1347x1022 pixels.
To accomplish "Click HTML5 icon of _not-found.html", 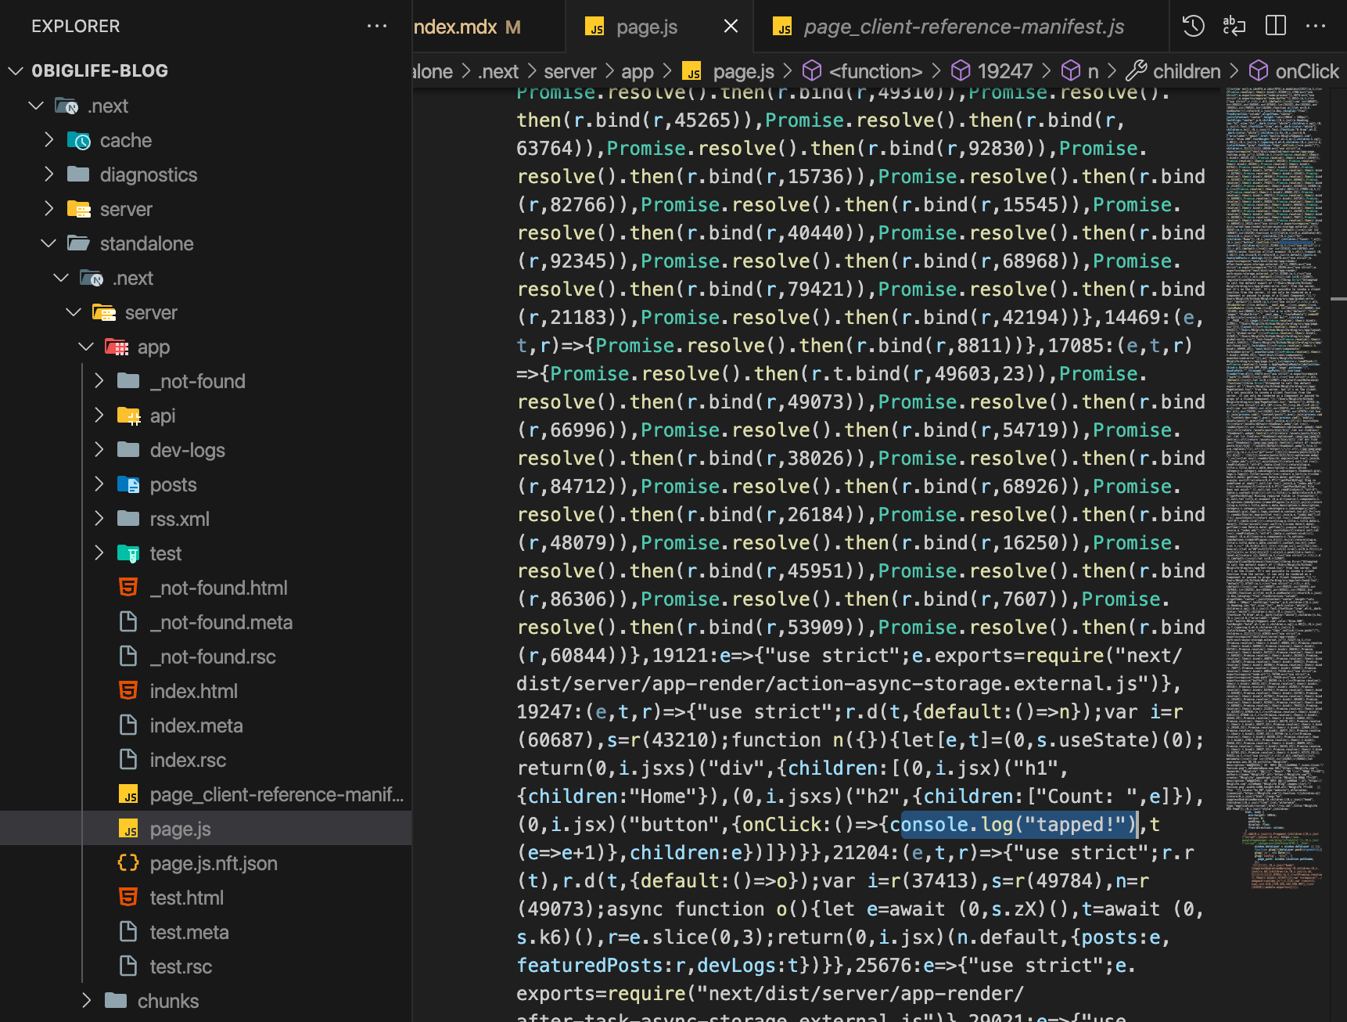I will coord(128,587).
